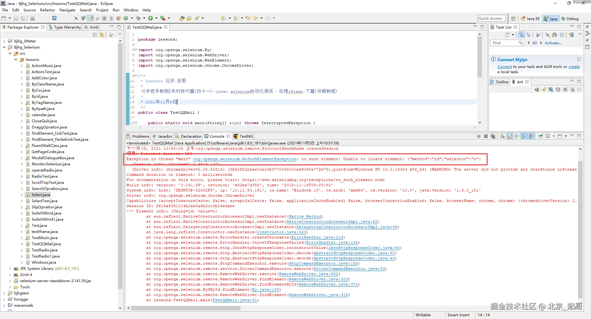
Task: Click Hide Completed Tasks icon in Task List
Action: (x=548, y=35)
